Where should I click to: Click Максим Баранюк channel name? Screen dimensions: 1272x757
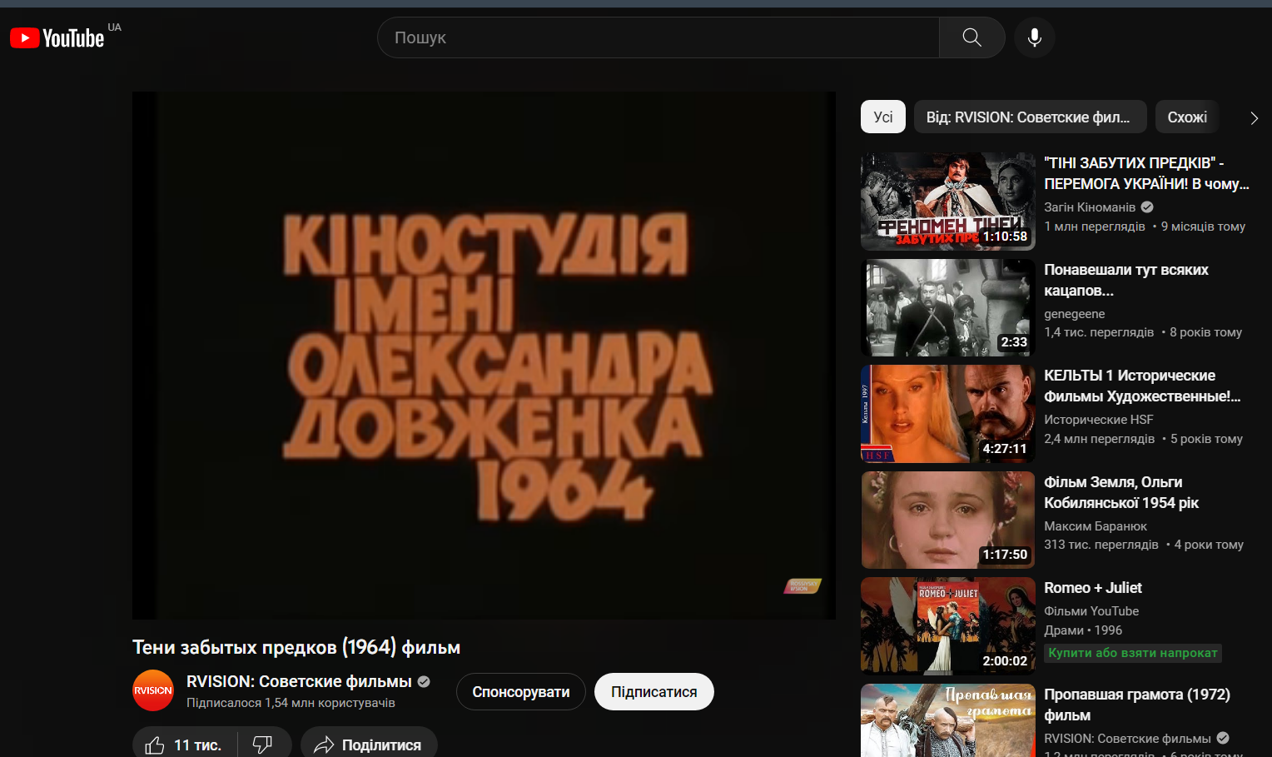(x=1096, y=526)
